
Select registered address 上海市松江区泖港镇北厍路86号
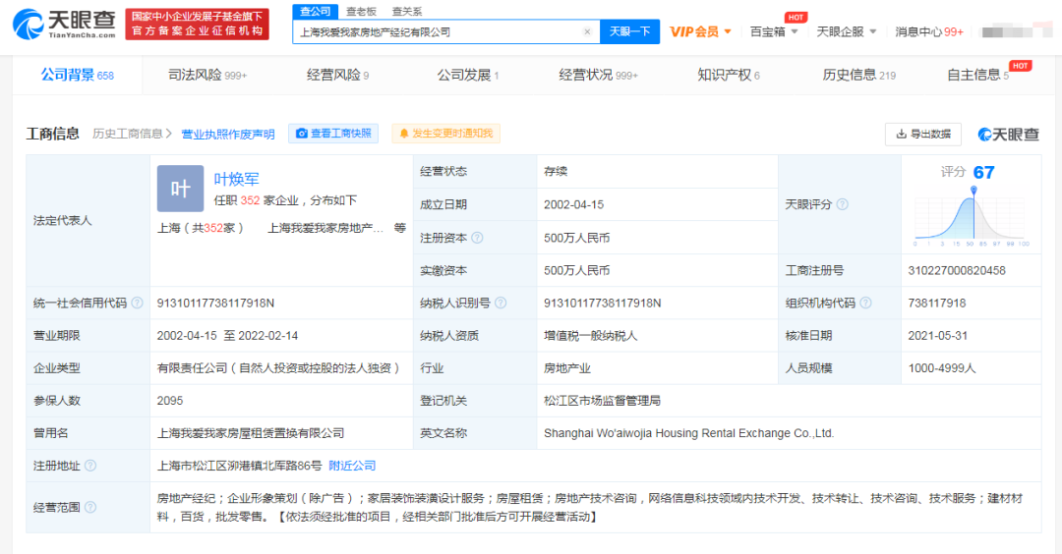coord(239,466)
